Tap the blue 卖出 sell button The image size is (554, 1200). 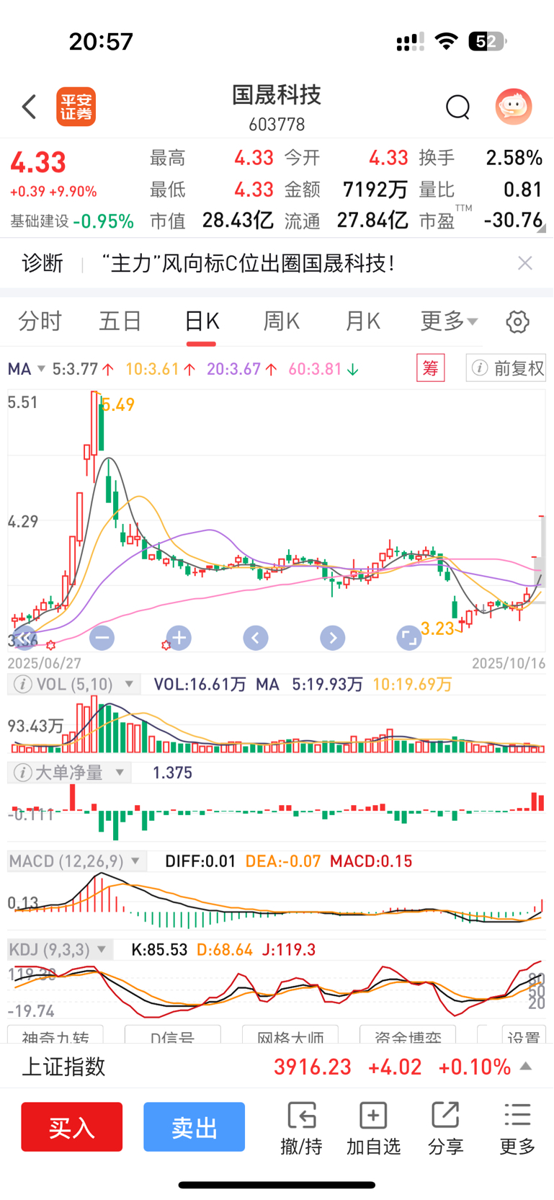pyautogui.click(x=195, y=1126)
